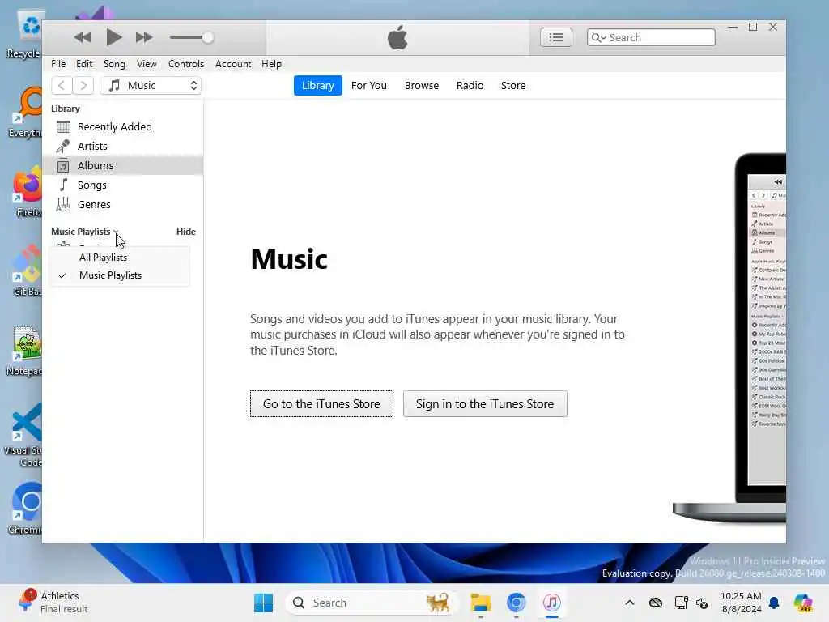Click the search magnifier dropdown icon
Image resolution: width=829 pixels, height=622 pixels.
point(598,37)
